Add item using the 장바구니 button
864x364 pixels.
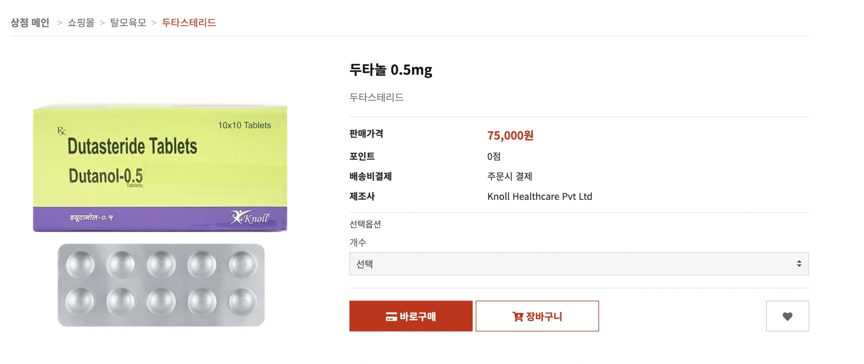(537, 316)
